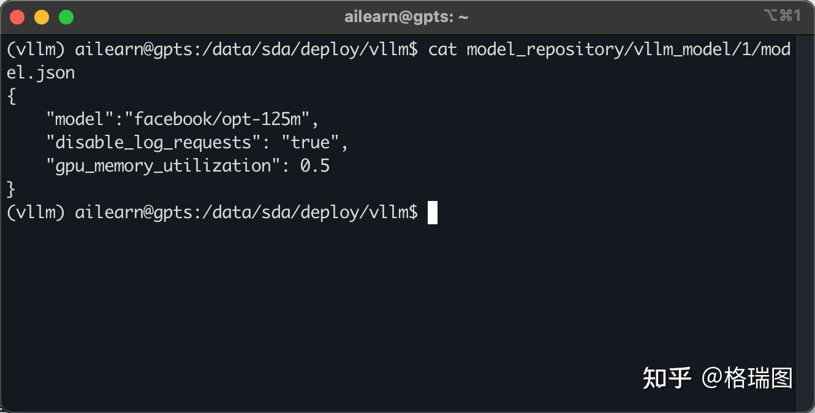The height and width of the screenshot is (413, 815).
Task: Click the ⌥⌘1 shortcut indicator in title bar
Action: click(x=782, y=16)
